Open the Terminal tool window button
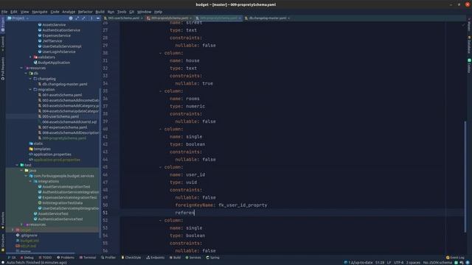This screenshot has width=472, height=265. (x=88, y=258)
